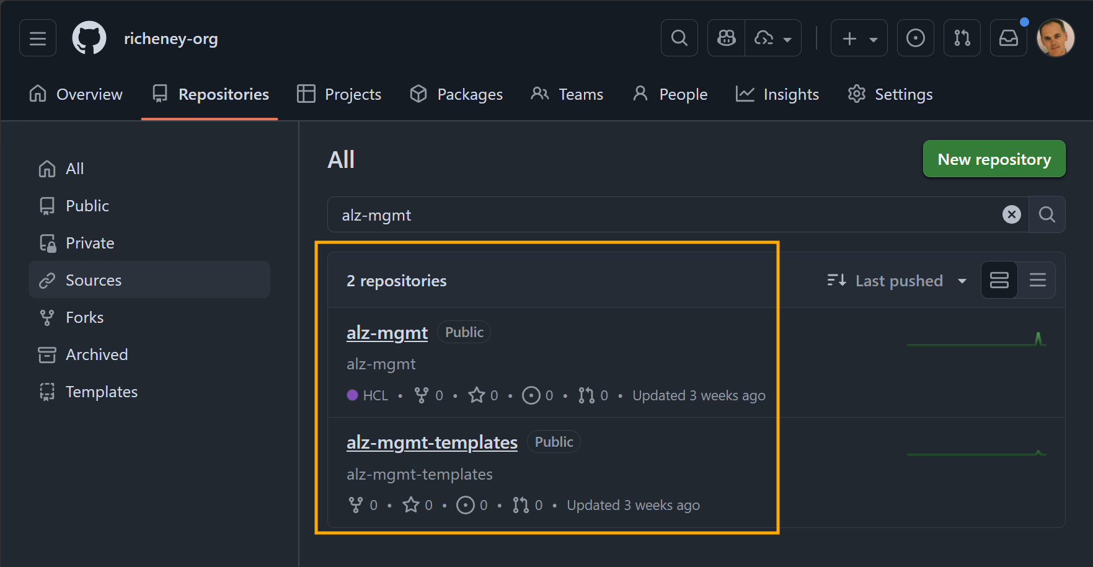Clear the alz-mgmt search text
Image resolution: width=1093 pixels, height=567 pixels.
tap(1011, 214)
